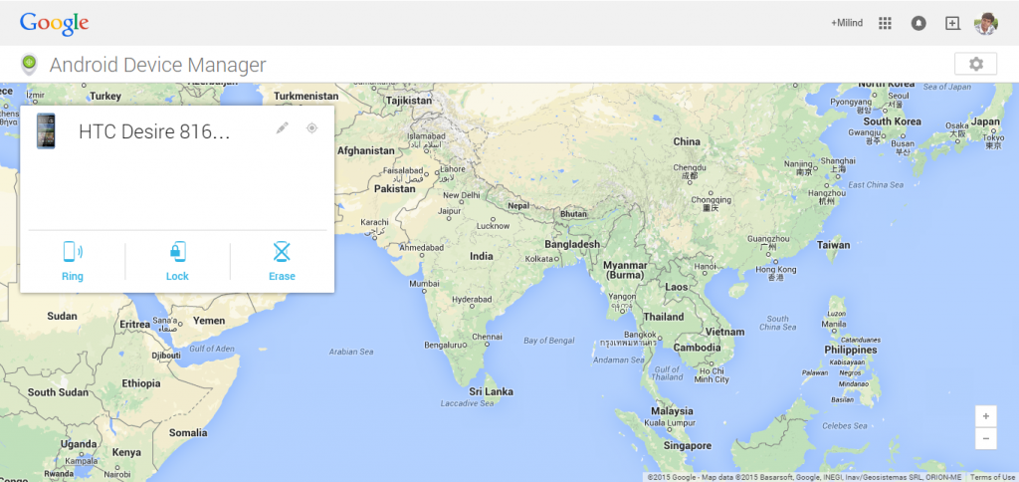Click Thailand label on map
Viewport: 1019px width, 482px height.
click(664, 317)
